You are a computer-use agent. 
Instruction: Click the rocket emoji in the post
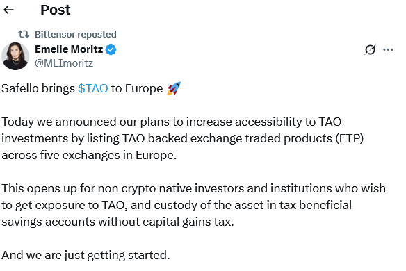(x=174, y=88)
